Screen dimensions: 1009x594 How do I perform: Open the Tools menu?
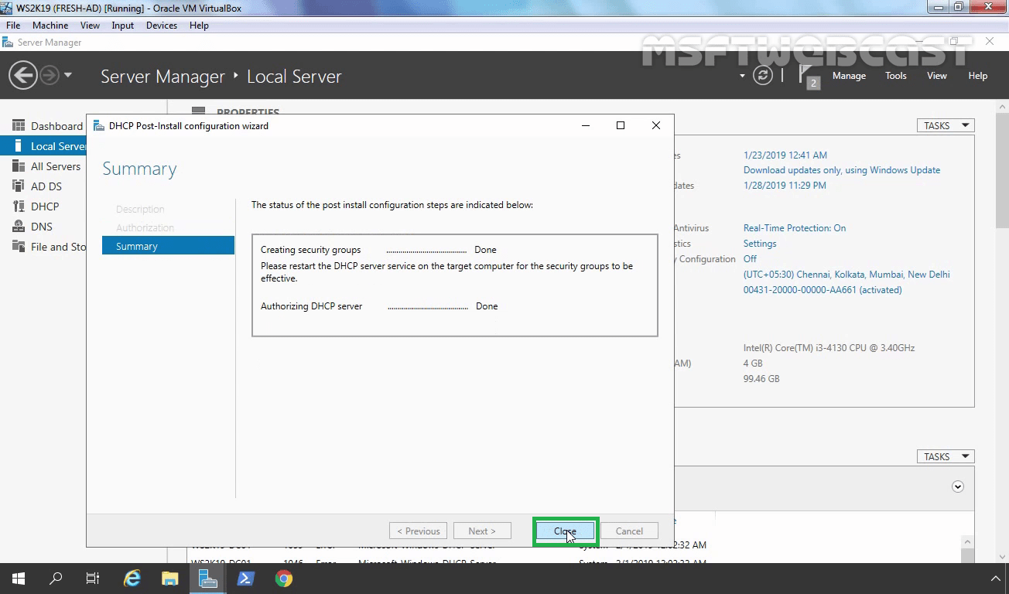click(895, 75)
